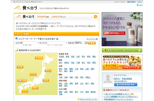Click the orange arrow button in Tabelog panel
Screen dimensions: 154x101
(x=95, y=17)
